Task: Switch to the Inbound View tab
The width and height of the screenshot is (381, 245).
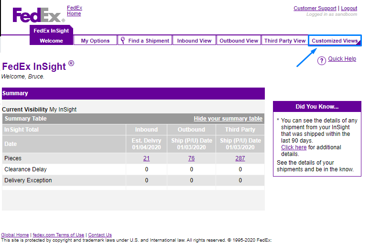Action: point(194,41)
